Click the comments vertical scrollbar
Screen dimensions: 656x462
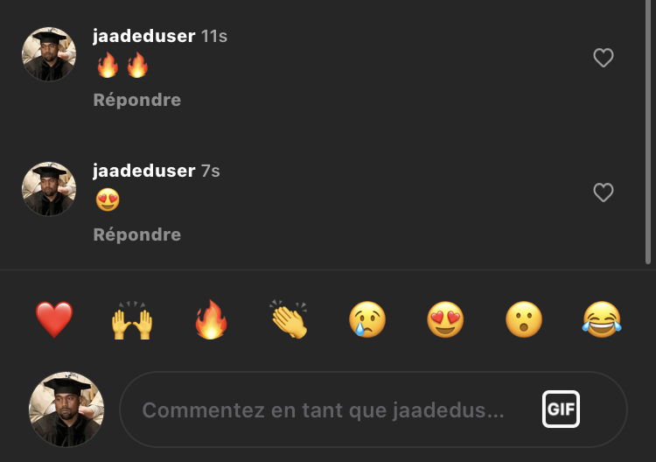click(648, 132)
